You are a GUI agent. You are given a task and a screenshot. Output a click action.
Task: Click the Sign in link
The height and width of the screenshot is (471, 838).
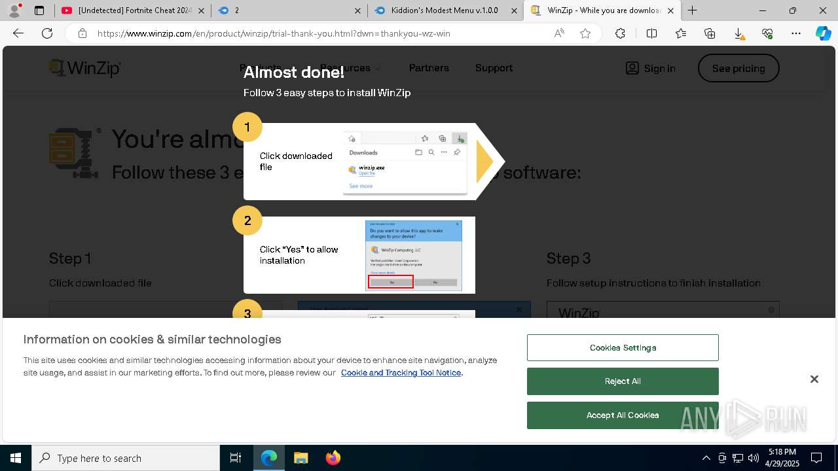tap(650, 68)
